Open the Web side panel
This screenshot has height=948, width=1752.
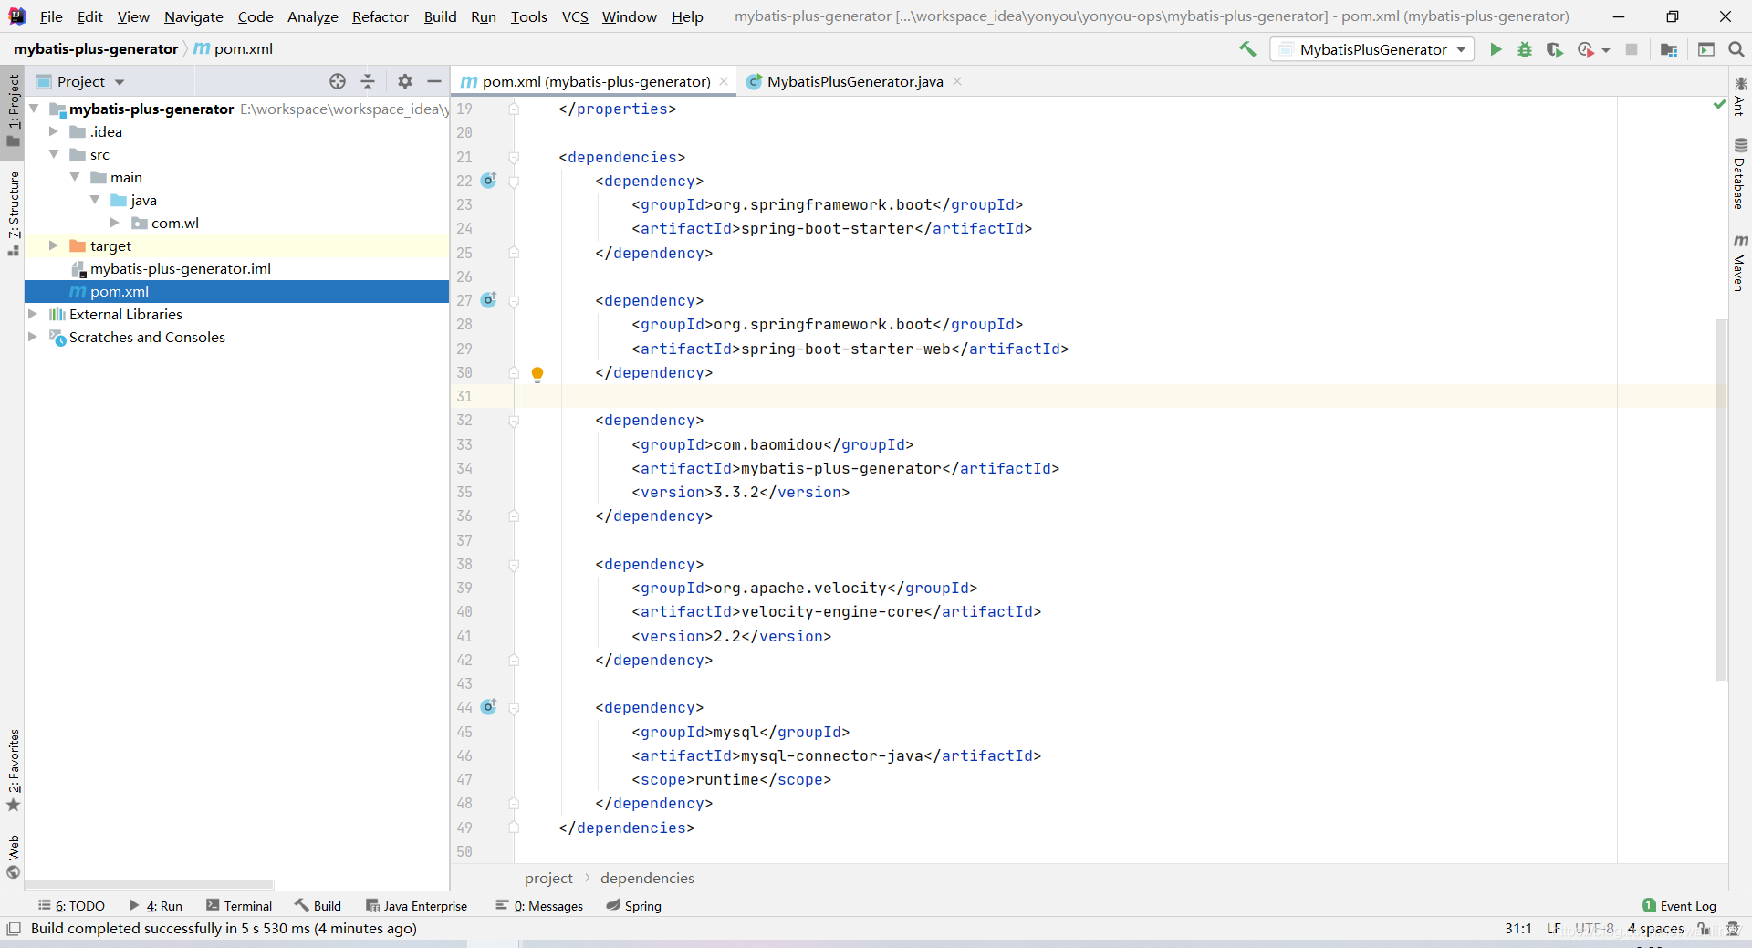tap(13, 856)
